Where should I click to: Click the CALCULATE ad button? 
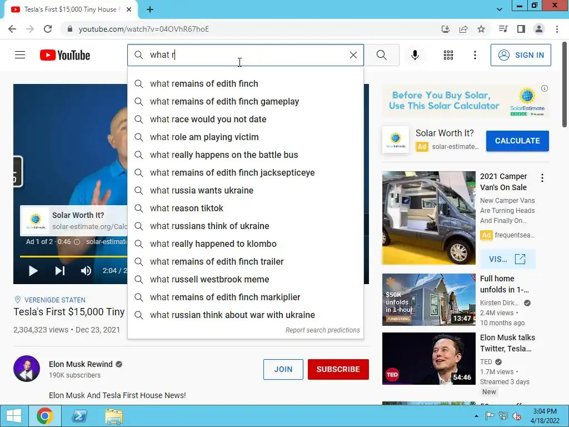tap(517, 141)
